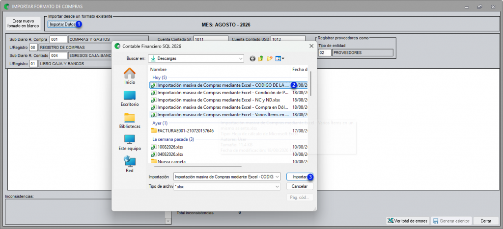Click the file list horizontal scrollbar
The image size is (503, 229).
(198, 166)
